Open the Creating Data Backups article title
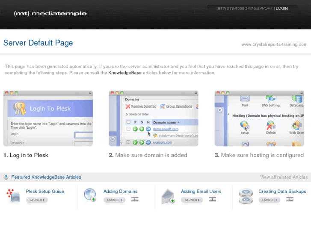This screenshot has height=233, width=311. 282,192
